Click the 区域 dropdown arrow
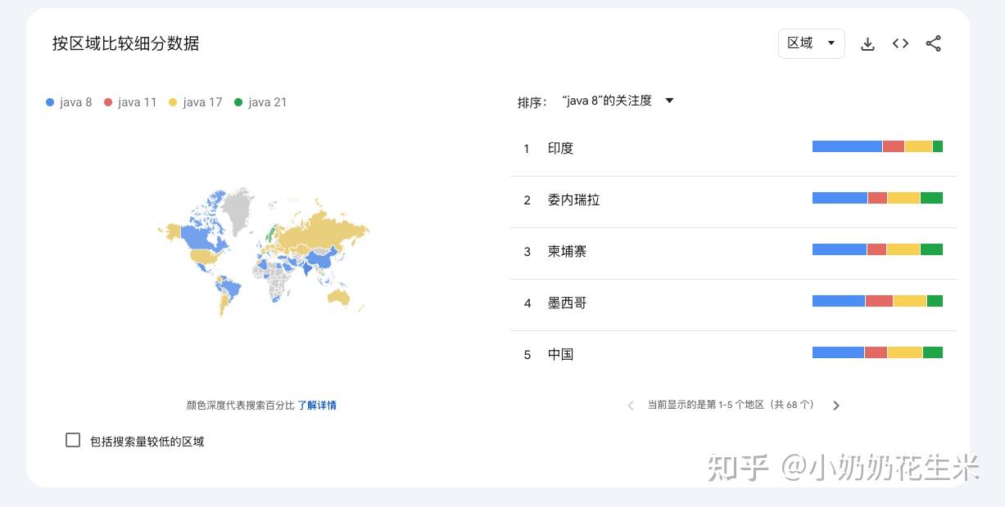Viewport: 1005px width, 507px height. tap(831, 43)
